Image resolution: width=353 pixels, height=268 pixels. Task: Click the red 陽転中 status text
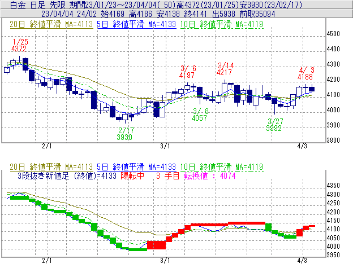coord(132,175)
